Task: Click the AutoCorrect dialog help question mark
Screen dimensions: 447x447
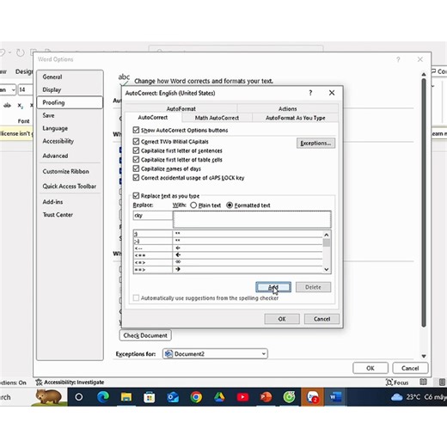Action: (x=310, y=93)
